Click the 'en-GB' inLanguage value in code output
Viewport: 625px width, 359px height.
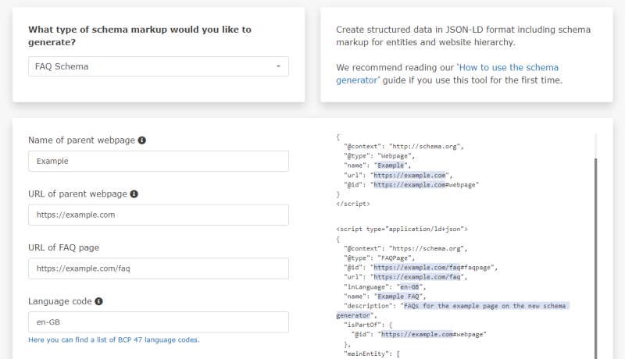[x=409, y=287]
